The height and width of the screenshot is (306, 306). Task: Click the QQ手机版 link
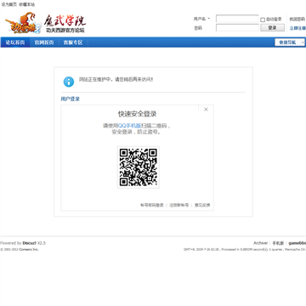tap(129, 126)
